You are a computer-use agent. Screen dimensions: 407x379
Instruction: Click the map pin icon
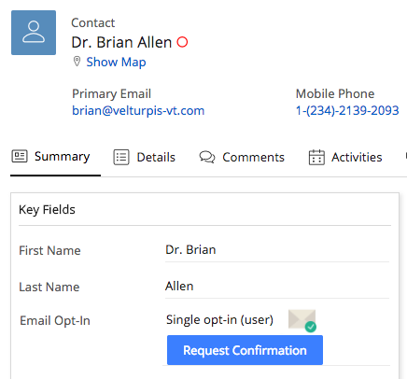coord(77,62)
